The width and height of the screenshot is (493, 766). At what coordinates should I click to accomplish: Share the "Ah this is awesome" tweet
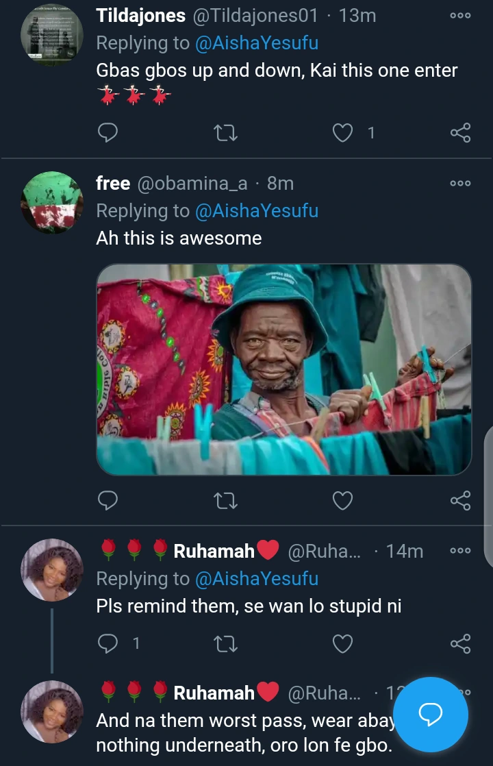click(460, 501)
